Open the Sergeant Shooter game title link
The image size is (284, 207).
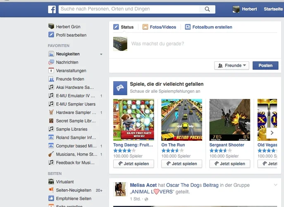[227, 145]
